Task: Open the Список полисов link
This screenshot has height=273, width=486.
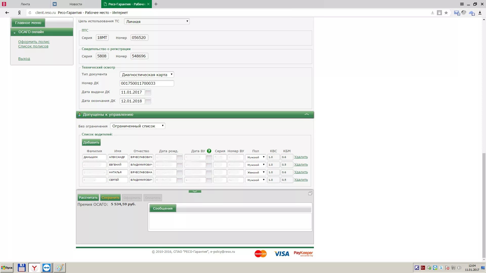Action: 33,46
